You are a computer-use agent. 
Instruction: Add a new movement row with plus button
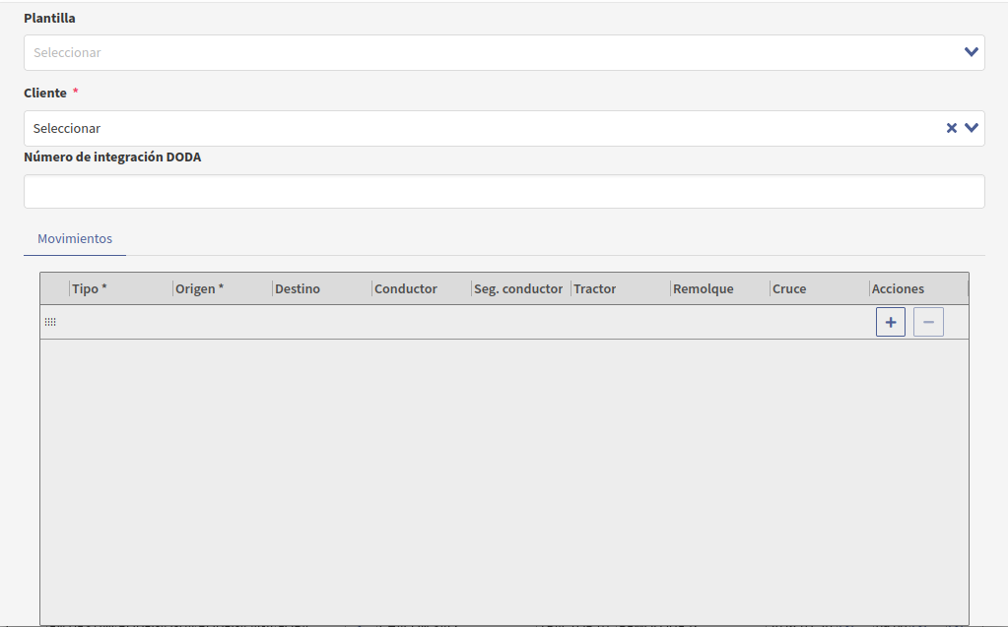(x=890, y=322)
